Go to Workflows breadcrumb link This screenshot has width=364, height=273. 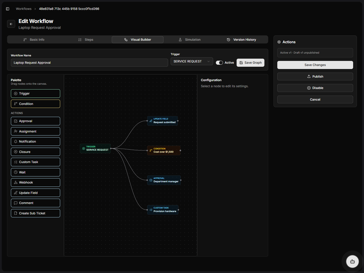click(24, 9)
